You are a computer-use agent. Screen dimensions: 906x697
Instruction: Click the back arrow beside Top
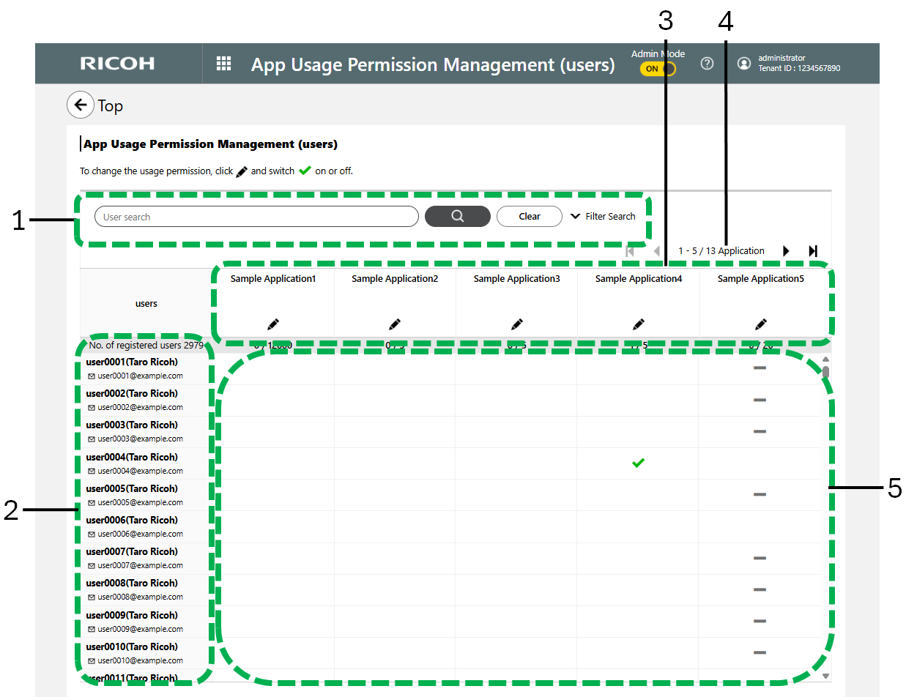pyautogui.click(x=81, y=105)
